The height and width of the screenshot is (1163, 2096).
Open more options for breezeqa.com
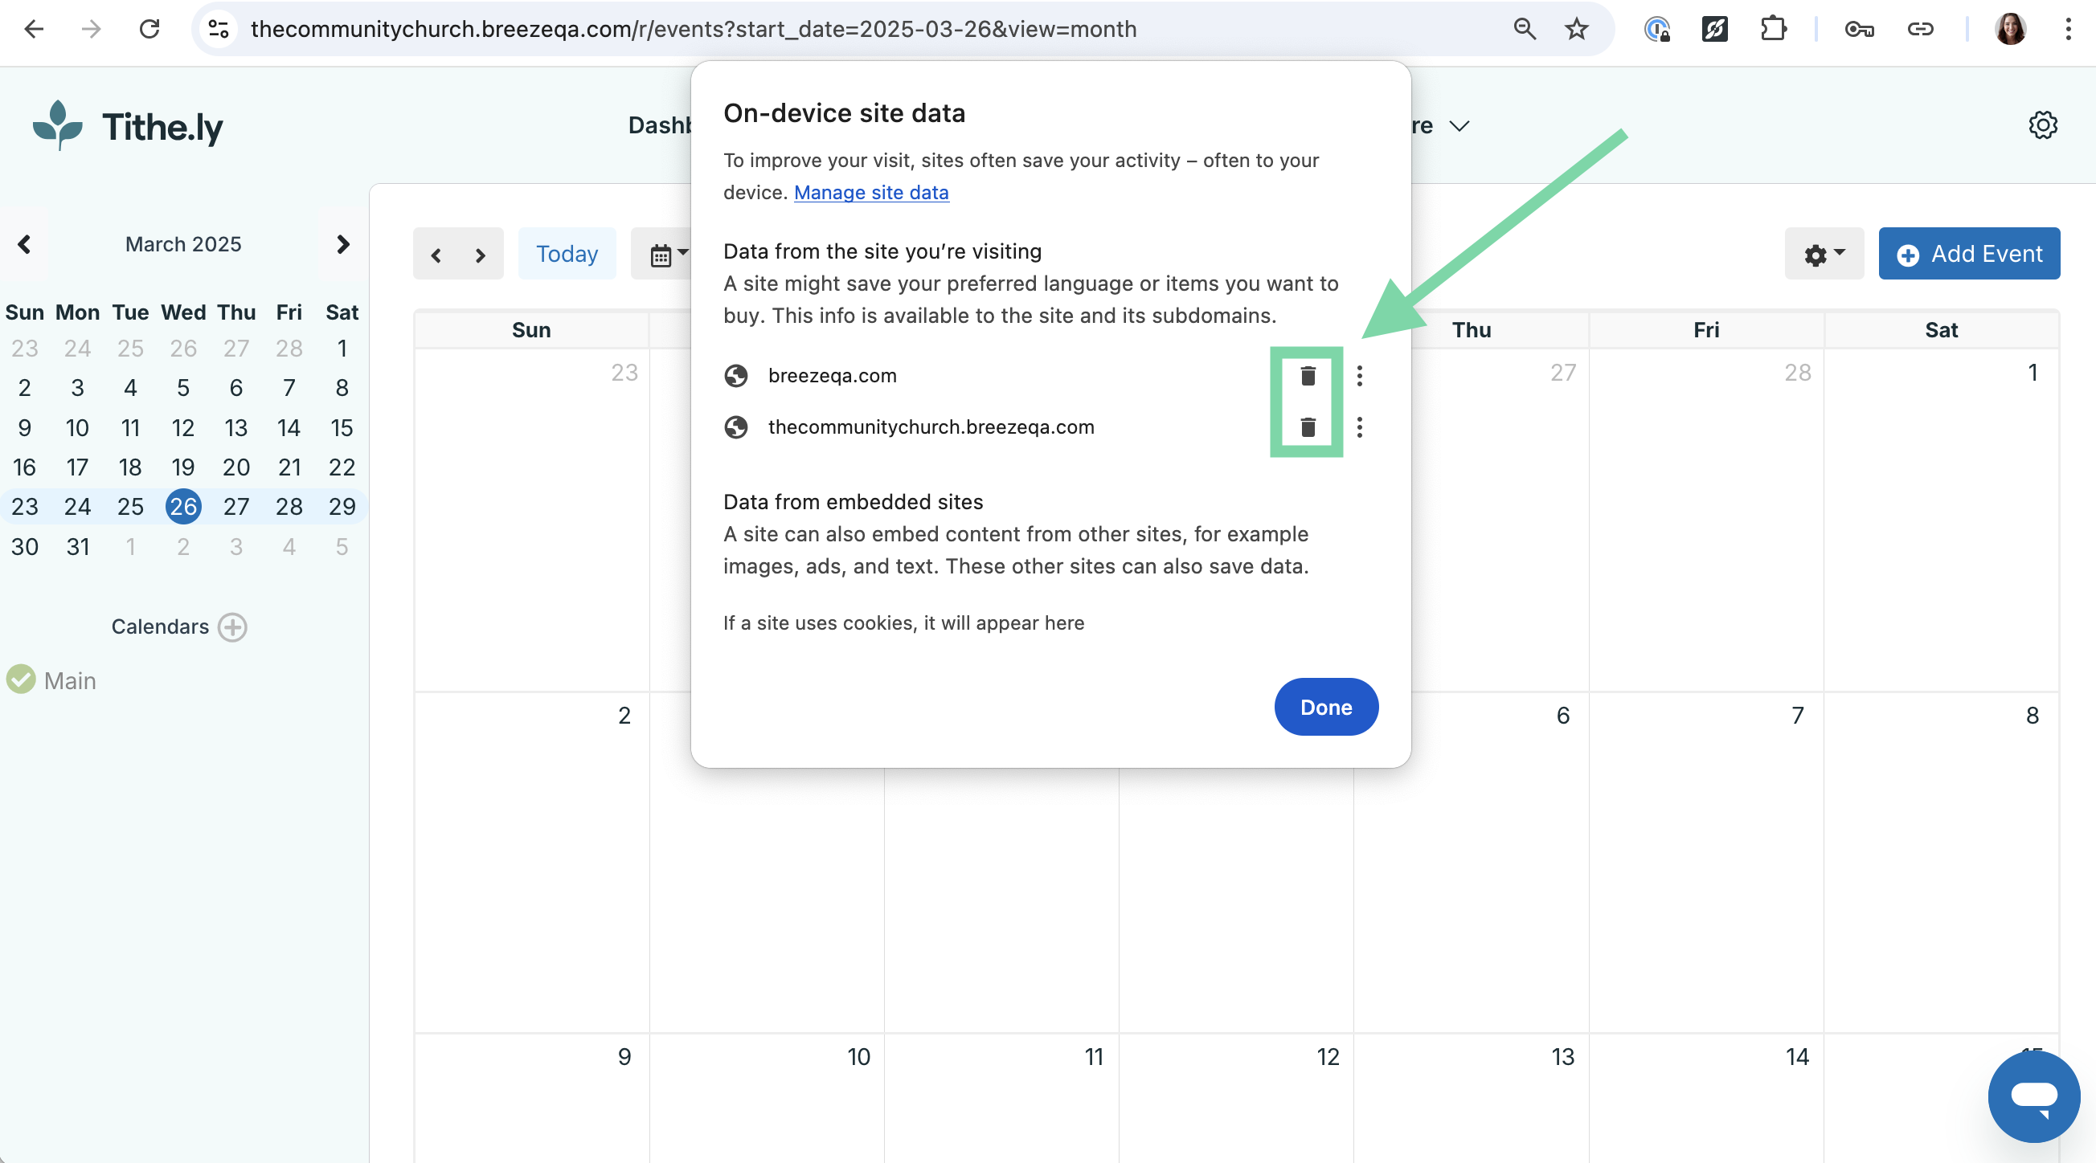pos(1360,376)
